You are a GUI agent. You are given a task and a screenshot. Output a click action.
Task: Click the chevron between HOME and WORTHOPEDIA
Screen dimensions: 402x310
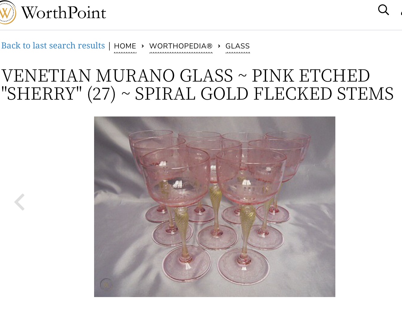143,46
